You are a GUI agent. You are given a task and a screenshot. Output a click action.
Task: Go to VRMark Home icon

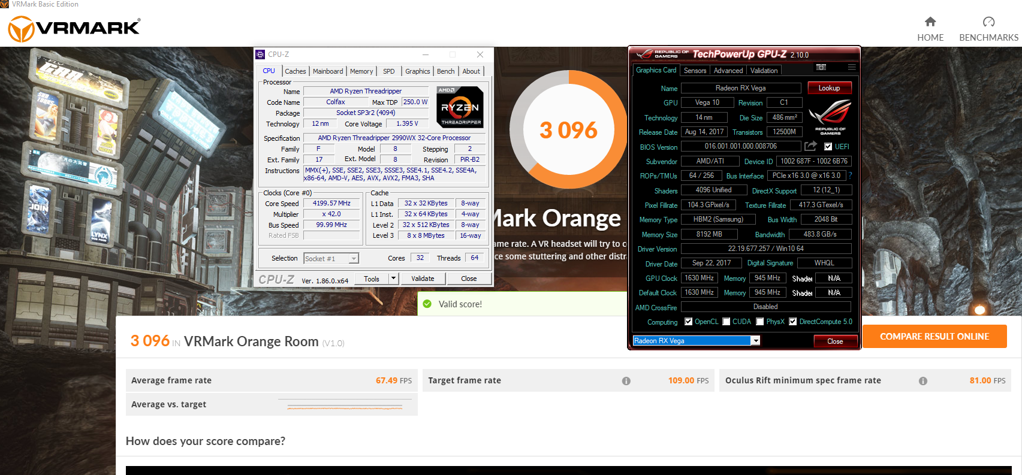pyautogui.click(x=930, y=22)
